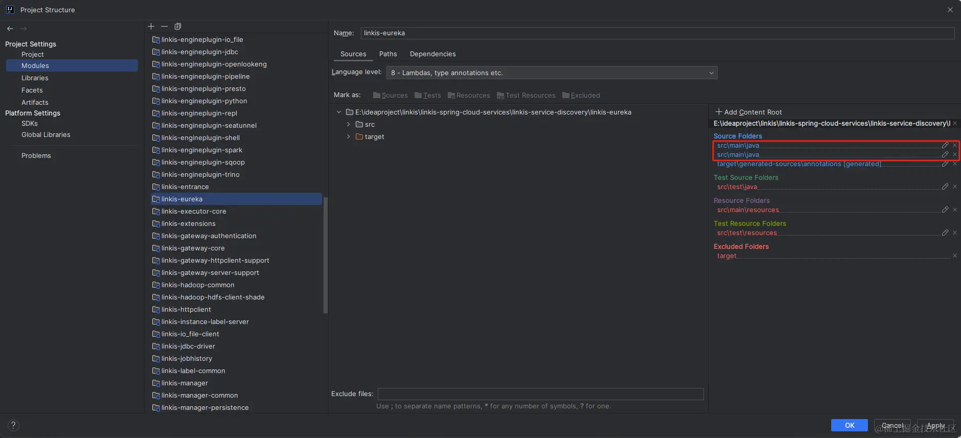This screenshot has height=438, width=961.
Task: Open Artifacts settings
Action: [35, 102]
